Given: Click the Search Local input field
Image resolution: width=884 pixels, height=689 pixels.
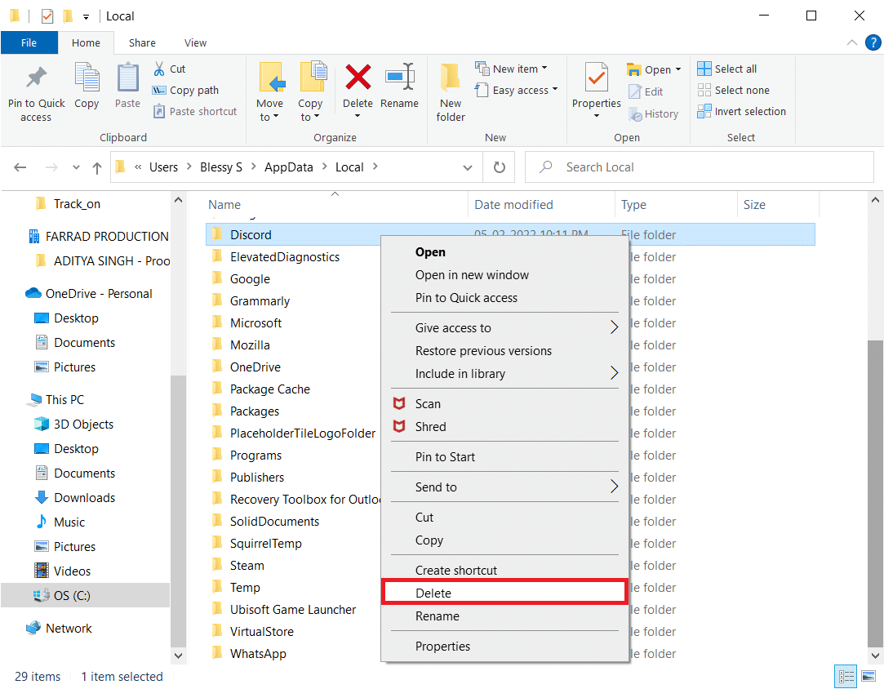Looking at the screenshot, I should click(699, 167).
